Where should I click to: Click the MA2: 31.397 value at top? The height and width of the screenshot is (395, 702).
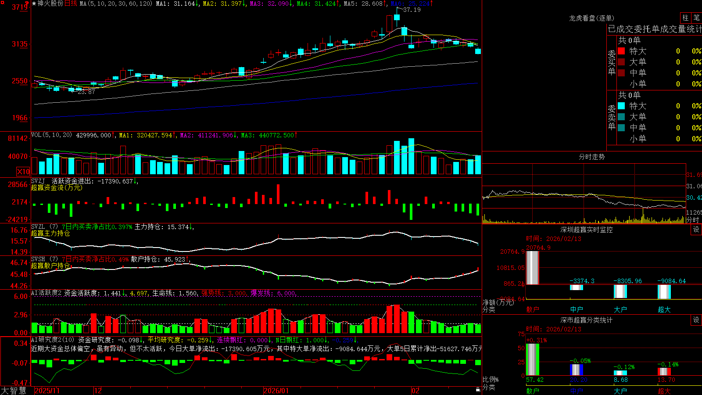(224, 4)
